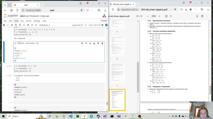Print the PDF document
Viewport: 213px width, 119px height.
[202, 16]
